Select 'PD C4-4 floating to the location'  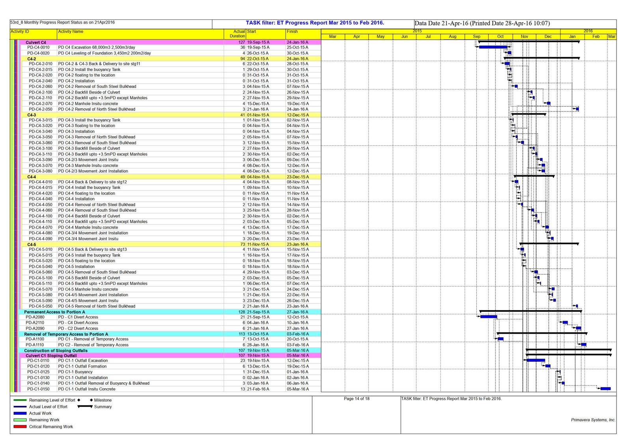coord(87,194)
